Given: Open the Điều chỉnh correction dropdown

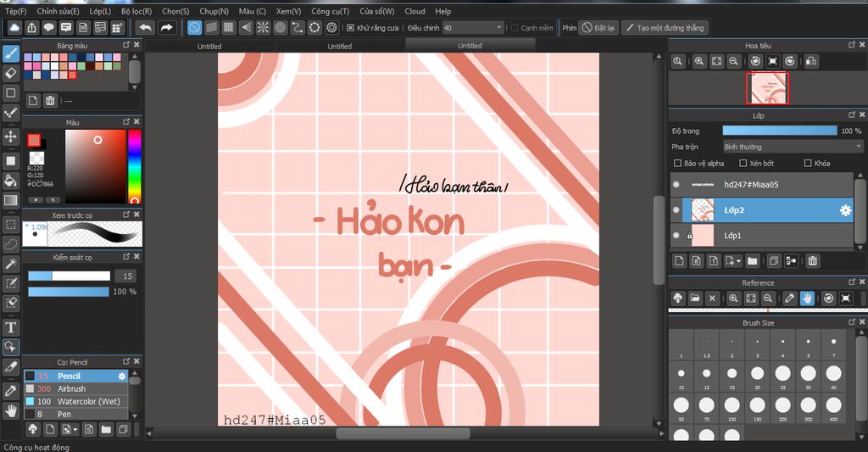Looking at the screenshot, I should (x=473, y=28).
